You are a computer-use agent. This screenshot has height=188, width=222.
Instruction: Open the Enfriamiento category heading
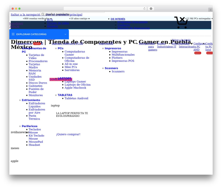[x=31, y=100]
